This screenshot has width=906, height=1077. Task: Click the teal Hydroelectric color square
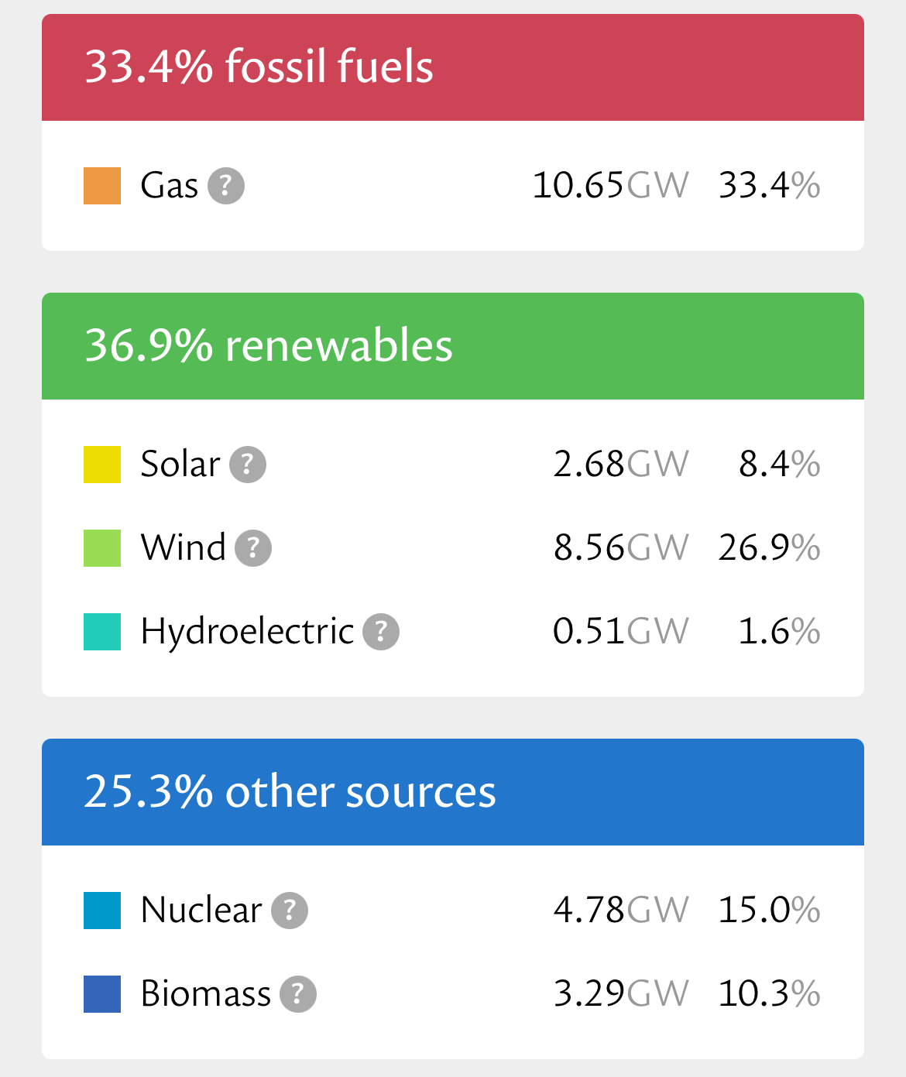(x=102, y=632)
